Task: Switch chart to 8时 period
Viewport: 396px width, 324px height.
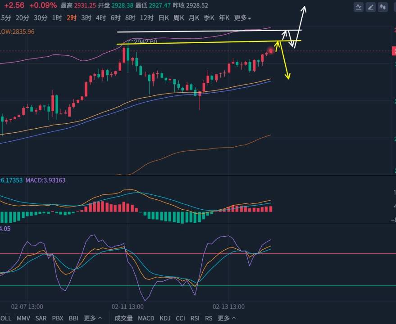Action: 130,18
